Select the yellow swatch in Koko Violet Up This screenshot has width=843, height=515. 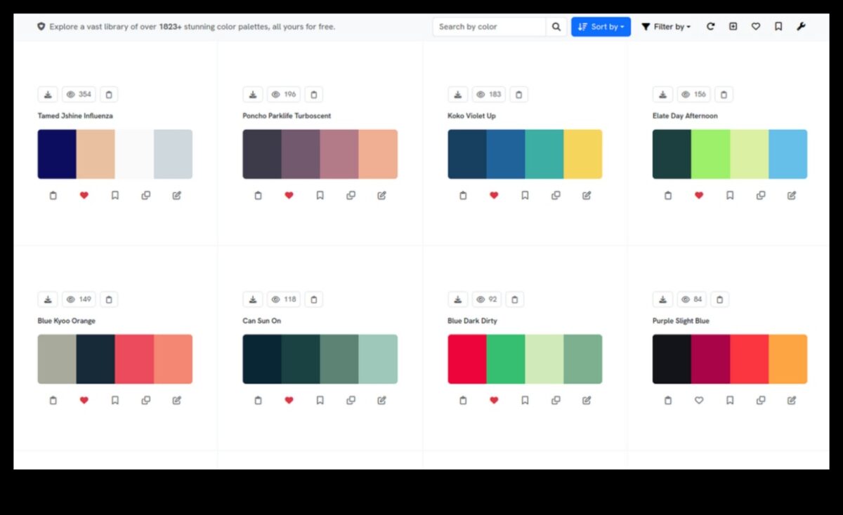click(x=582, y=154)
